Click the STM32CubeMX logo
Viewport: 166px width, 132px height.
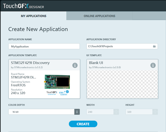pos(64,93)
